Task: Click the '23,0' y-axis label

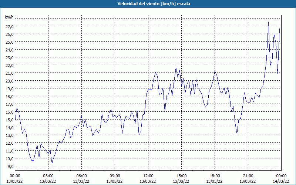Action: (x=10, y=58)
